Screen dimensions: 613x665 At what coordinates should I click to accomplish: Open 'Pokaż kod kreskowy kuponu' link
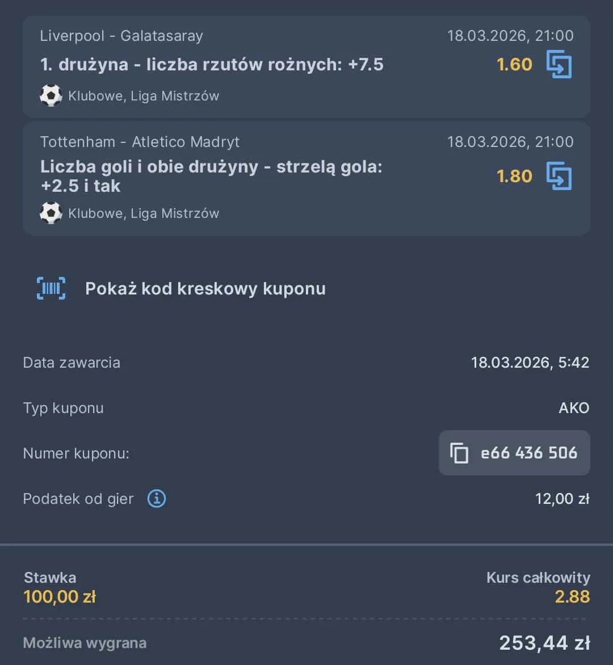point(205,288)
